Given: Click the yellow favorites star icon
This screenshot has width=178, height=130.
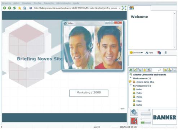Looking at the screenshot, I should click(x=19, y=8).
